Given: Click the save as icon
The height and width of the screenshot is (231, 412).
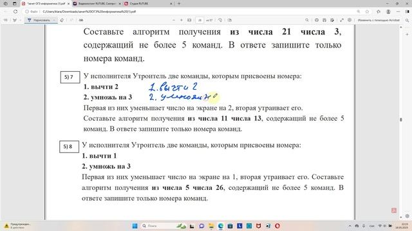Looking at the screenshot, I should click(x=332, y=20).
